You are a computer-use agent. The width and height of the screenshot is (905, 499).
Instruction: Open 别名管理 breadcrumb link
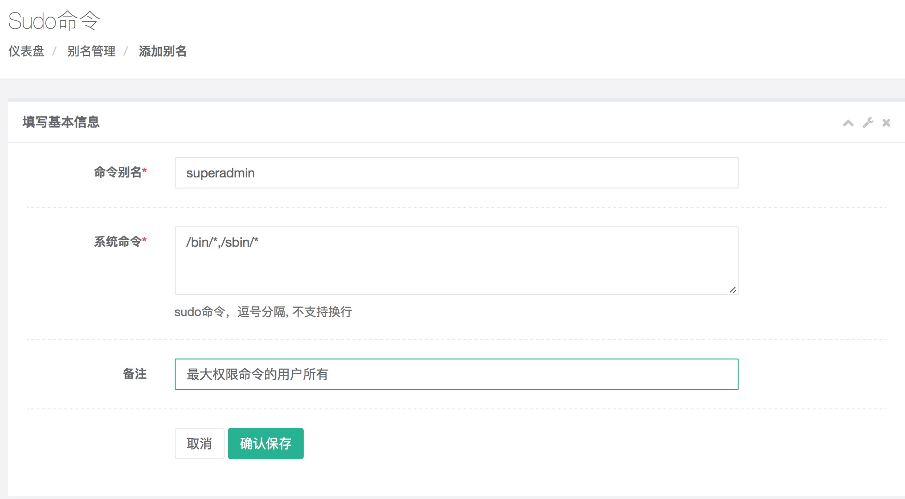click(91, 51)
